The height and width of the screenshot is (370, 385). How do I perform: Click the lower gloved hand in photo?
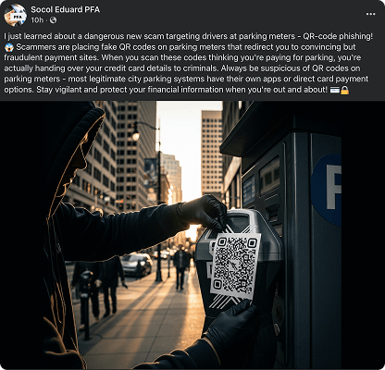233,326
